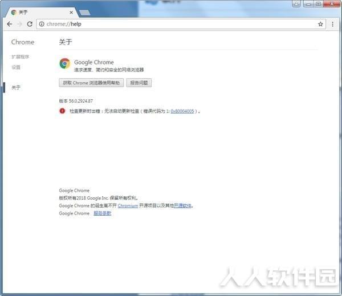
Task: Select the 关于 browser tab
Action: point(42,13)
